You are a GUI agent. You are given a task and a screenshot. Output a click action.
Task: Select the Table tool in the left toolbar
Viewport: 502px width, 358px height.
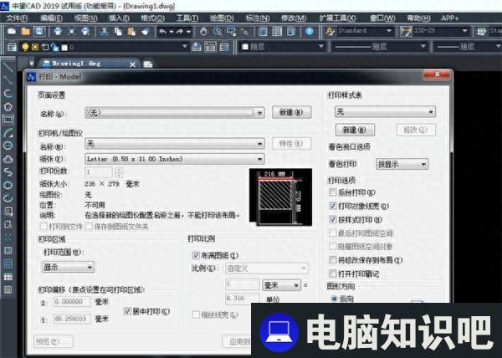tap(8, 277)
